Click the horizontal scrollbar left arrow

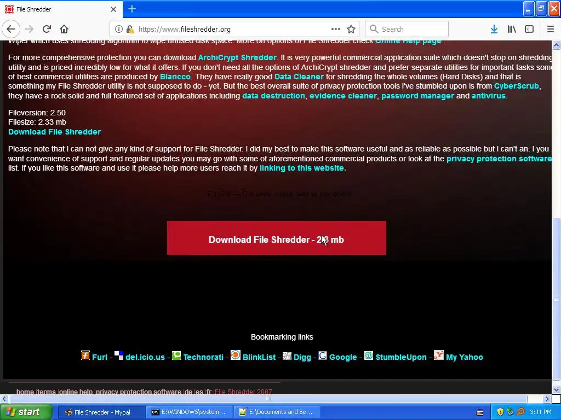4,399
